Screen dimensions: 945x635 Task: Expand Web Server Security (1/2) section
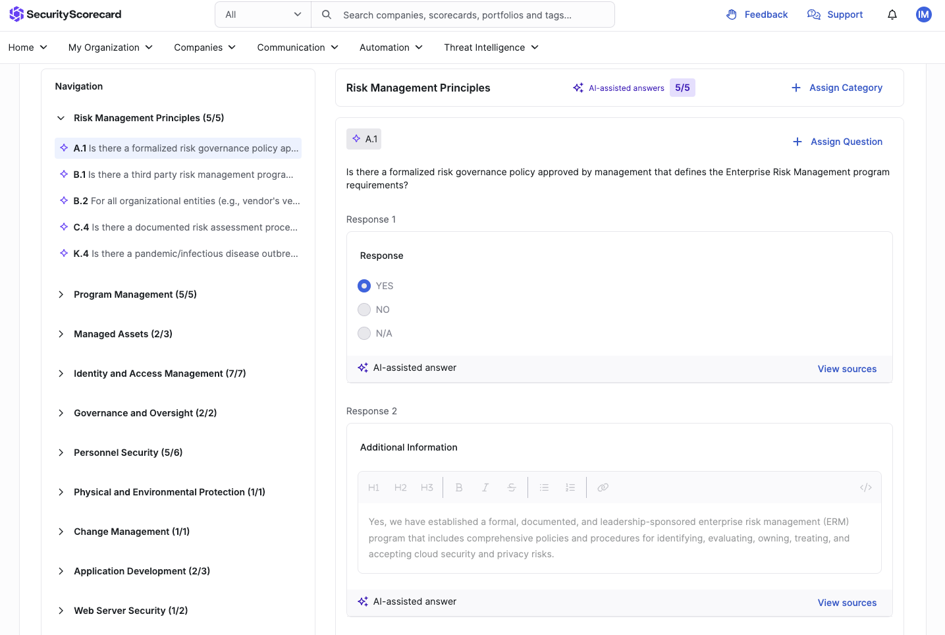pos(61,611)
